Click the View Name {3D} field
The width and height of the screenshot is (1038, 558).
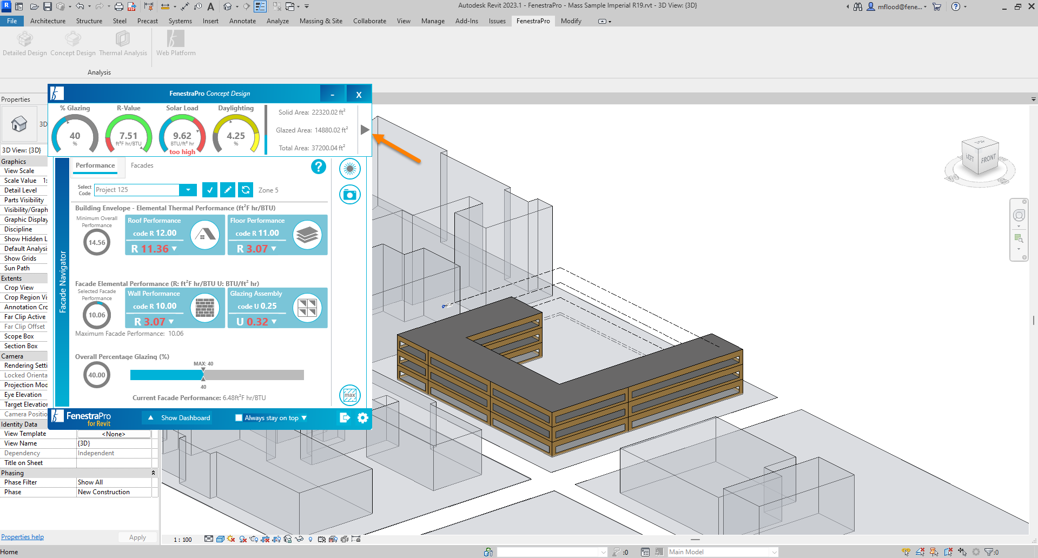click(114, 443)
